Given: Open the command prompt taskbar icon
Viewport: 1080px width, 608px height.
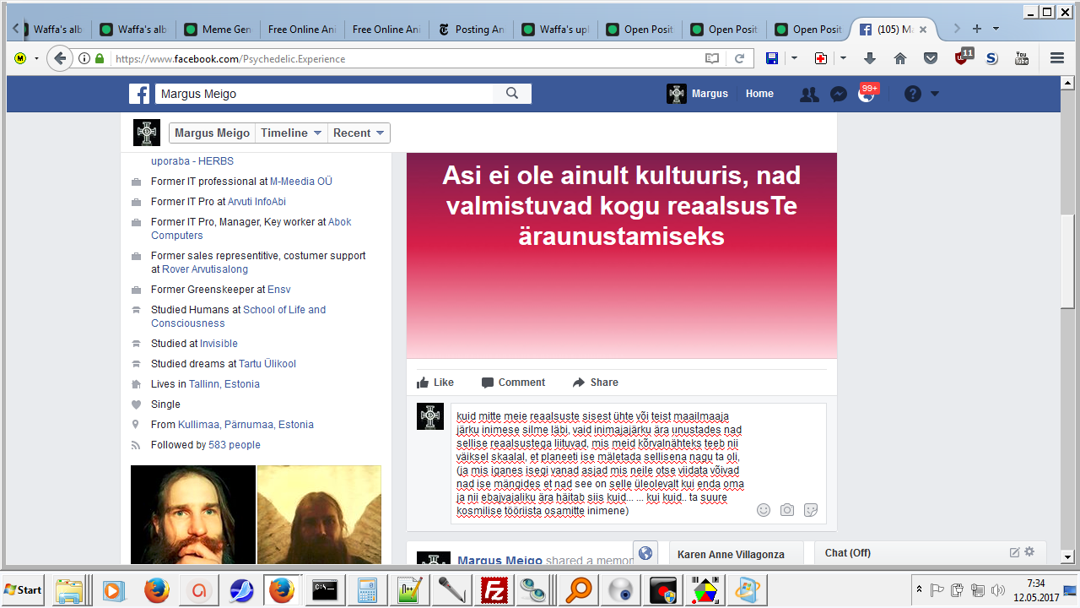Looking at the screenshot, I should point(326,589).
